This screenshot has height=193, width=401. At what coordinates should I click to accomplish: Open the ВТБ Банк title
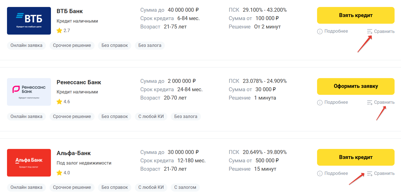(x=70, y=11)
